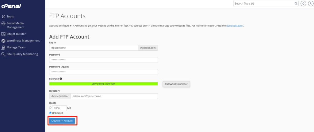Click the WordPress logo icon in sidebar
Image resolution: width=314 pixels, height=132 pixels.
[3, 41]
